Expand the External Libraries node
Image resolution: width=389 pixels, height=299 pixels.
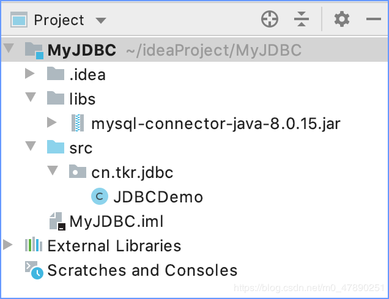(7, 246)
